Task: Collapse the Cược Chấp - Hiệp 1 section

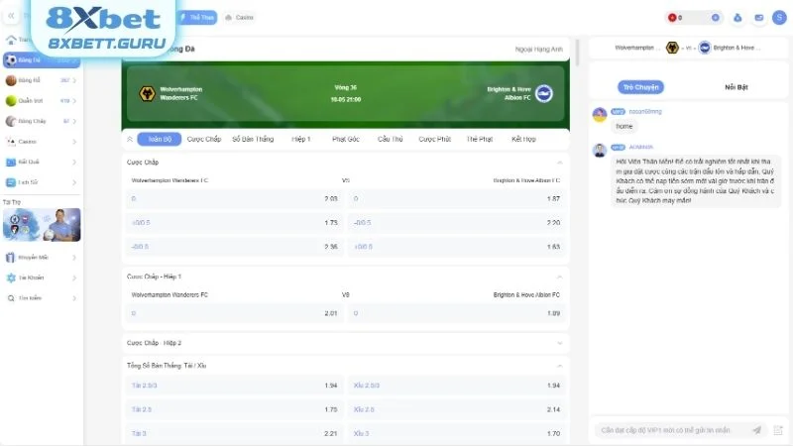Action: click(559, 277)
